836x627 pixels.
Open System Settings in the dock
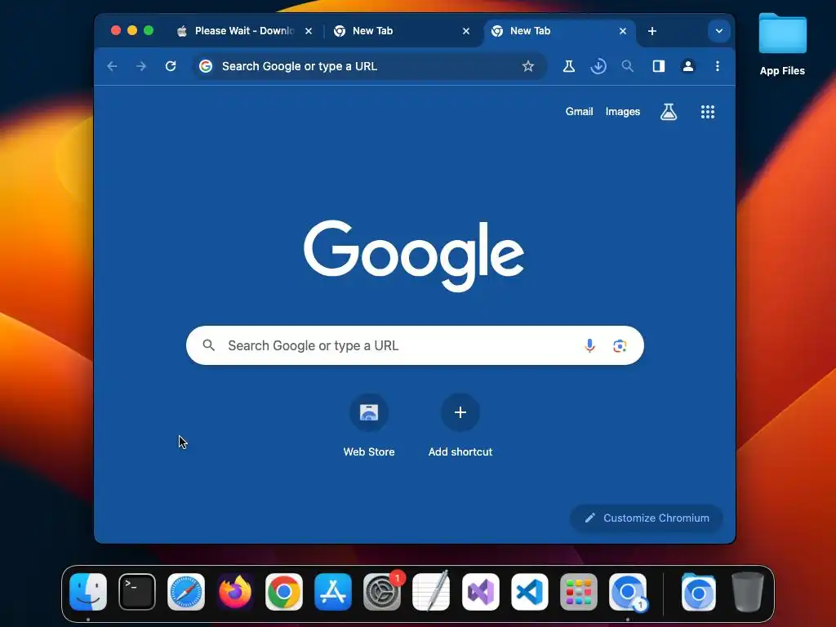tap(382, 592)
